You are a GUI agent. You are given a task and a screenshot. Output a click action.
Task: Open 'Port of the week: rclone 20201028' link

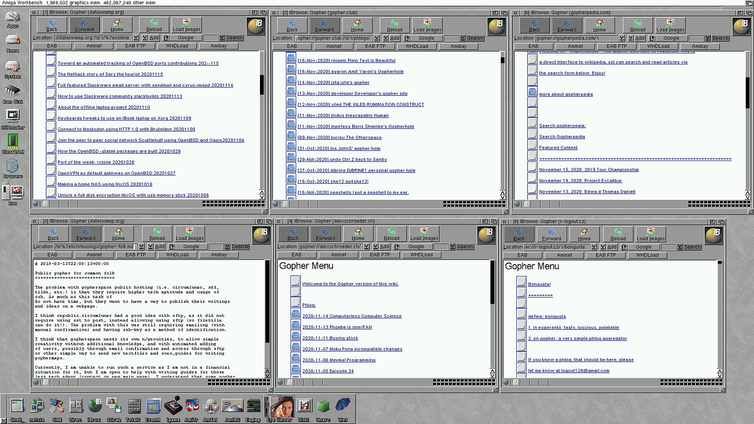click(x=96, y=162)
